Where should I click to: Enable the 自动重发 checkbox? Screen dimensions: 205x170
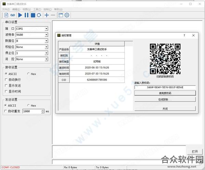click(x=12, y=111)
